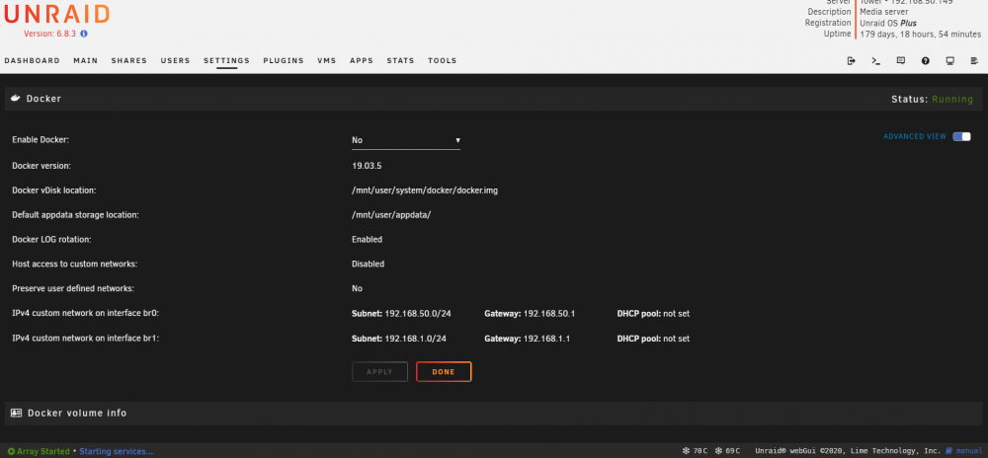Open the Tools menu
This screenshot has width=988, height=458.
coord(443,61)
